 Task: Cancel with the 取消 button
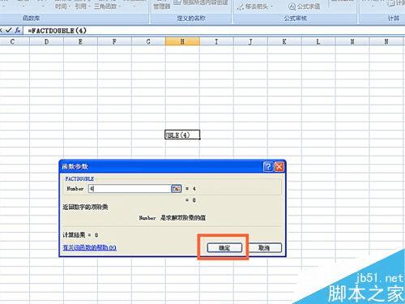[264, 248]
